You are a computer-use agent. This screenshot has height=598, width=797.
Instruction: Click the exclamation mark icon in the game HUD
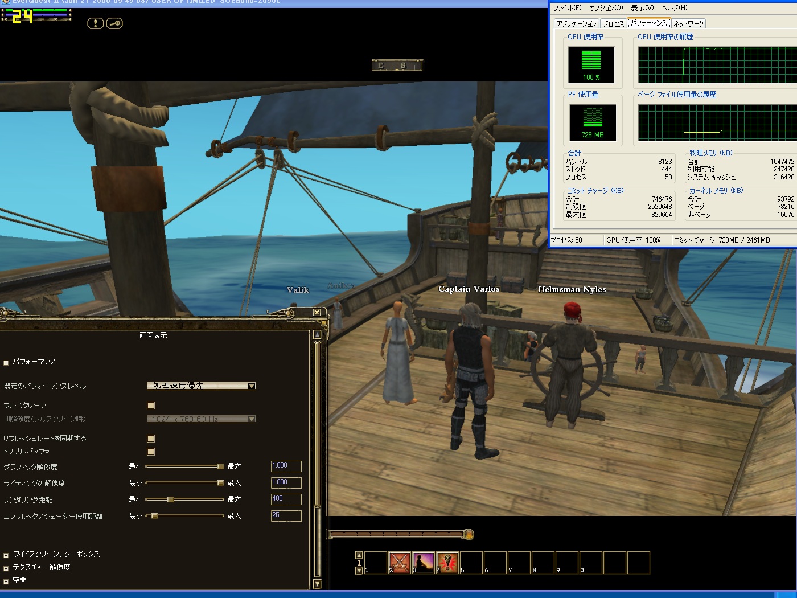95,23
